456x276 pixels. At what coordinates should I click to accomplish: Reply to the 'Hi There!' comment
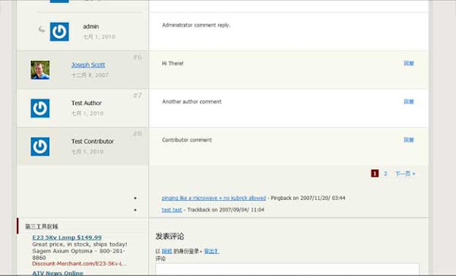click(409, 63)
